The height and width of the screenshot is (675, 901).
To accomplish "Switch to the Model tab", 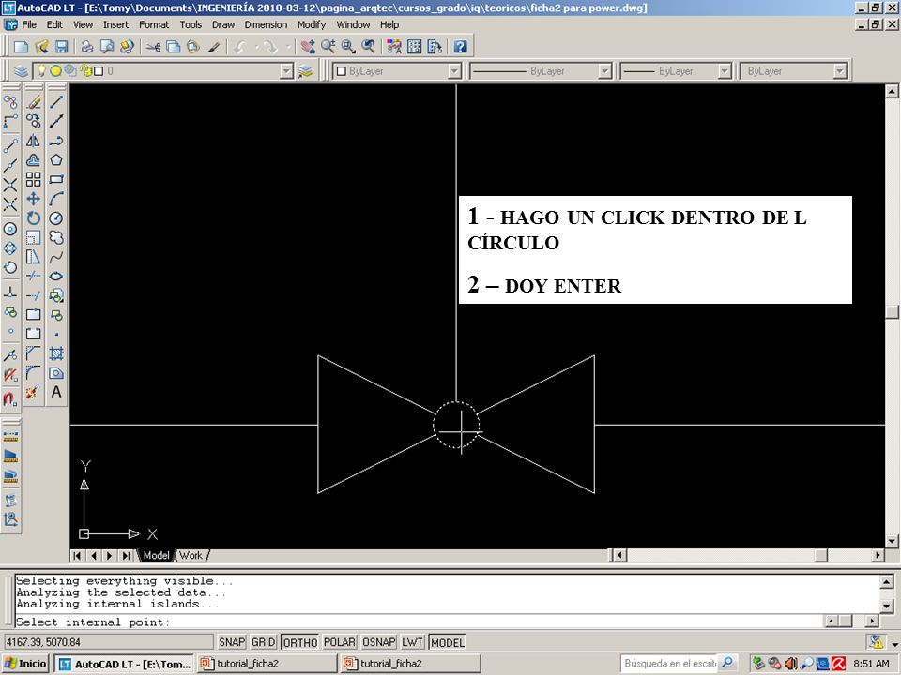I will pyautogui.click(x=156, y=556).
